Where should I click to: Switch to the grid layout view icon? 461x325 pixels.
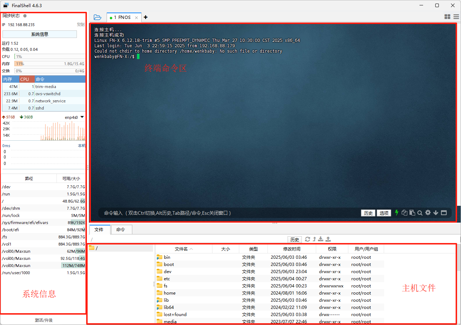click(447, 17)
